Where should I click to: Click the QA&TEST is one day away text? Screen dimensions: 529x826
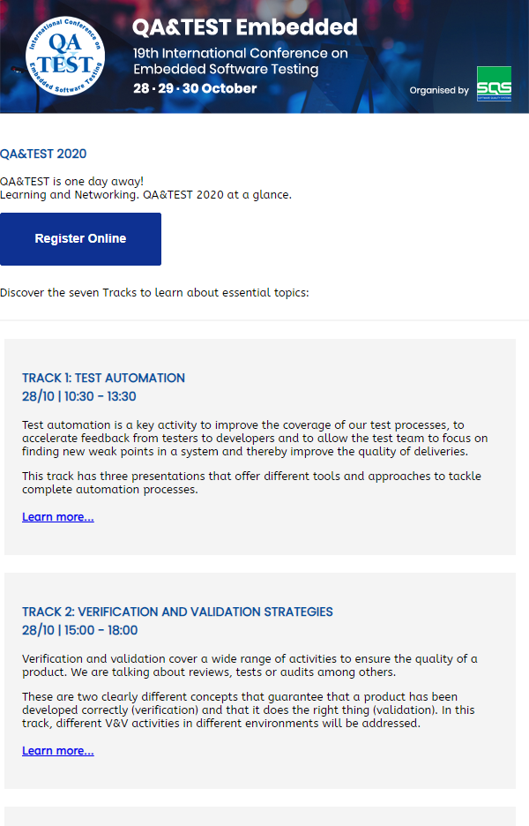(x=71, y=181)
